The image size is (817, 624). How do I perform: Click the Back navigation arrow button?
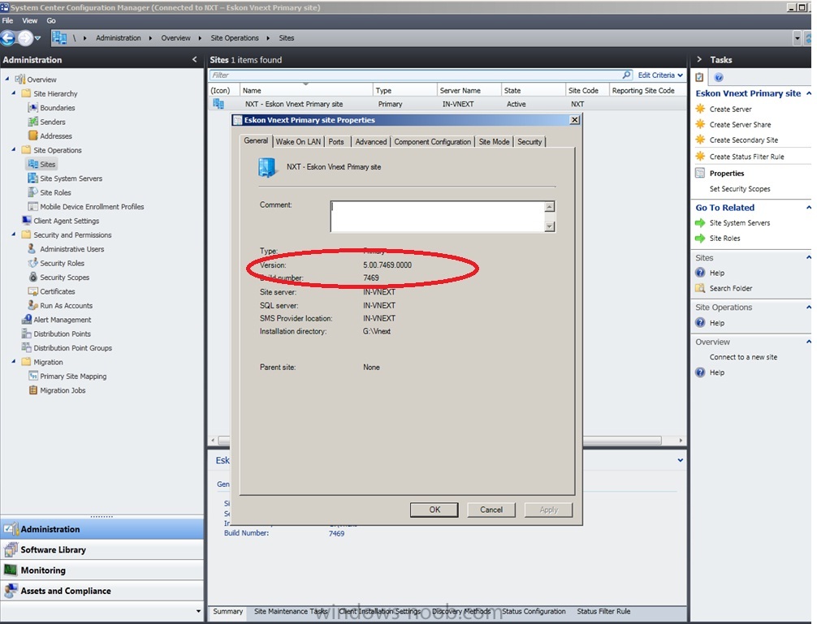point(8,38)
